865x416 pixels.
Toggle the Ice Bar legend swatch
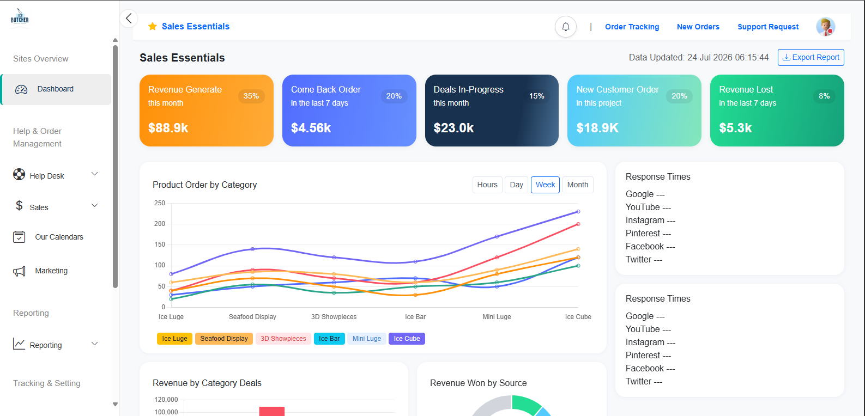(329, 339)
